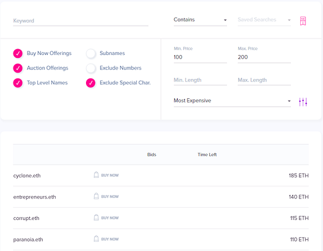Click the Buy Now Offerings label

49,53
